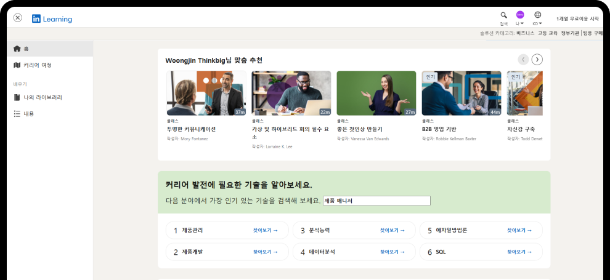Click the 인기 badge on B2B 영업 기반
610x280 pixels.
pos(430,77)
